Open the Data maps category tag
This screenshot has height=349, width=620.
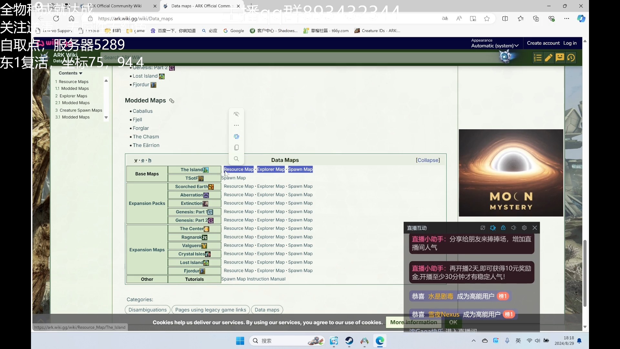(267, 310)
